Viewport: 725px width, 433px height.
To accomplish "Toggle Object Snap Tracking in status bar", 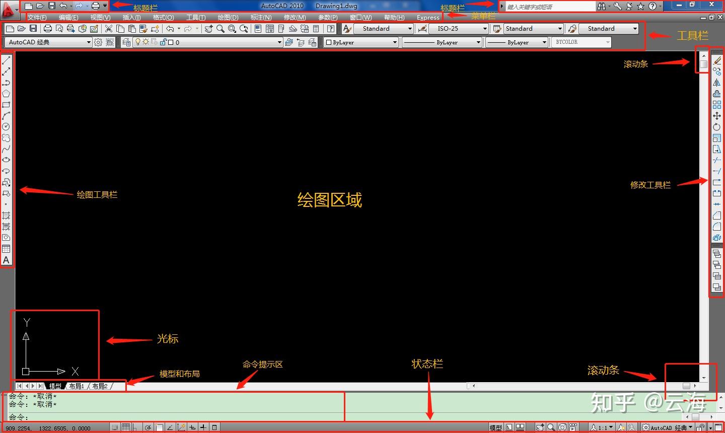I will click(170, 427).
